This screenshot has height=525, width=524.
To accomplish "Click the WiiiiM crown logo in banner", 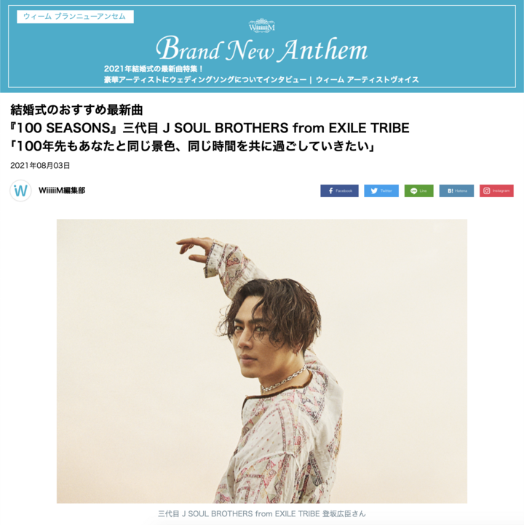I will point(262,25).
